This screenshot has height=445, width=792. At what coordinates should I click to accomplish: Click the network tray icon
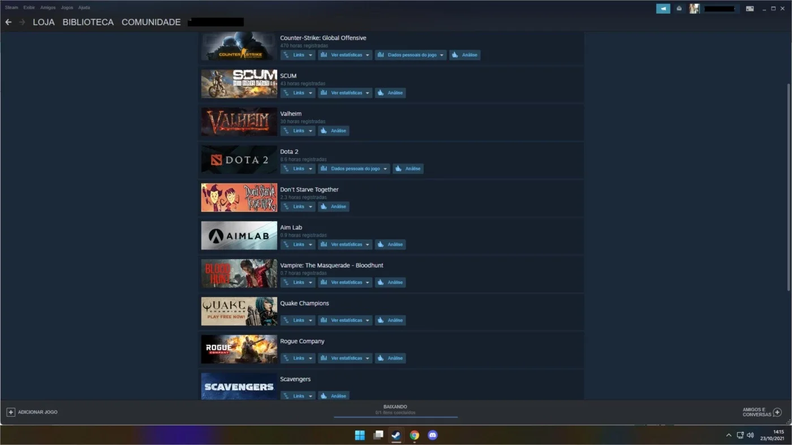pos(740,435)
